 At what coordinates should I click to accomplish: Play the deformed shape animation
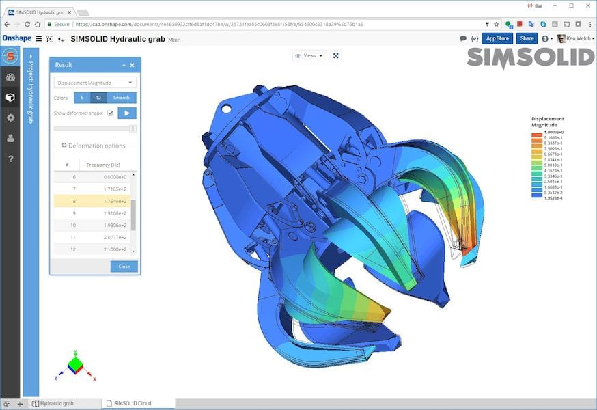[127, 113]
